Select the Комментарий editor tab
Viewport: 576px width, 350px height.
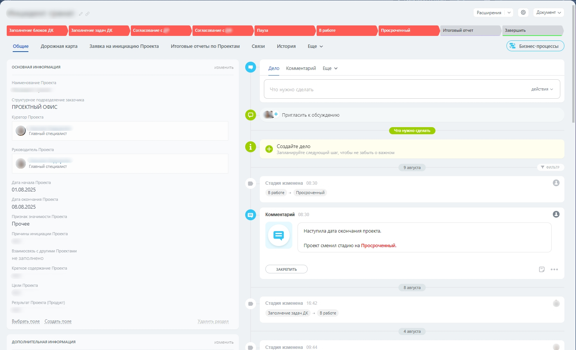coord(301,68)
